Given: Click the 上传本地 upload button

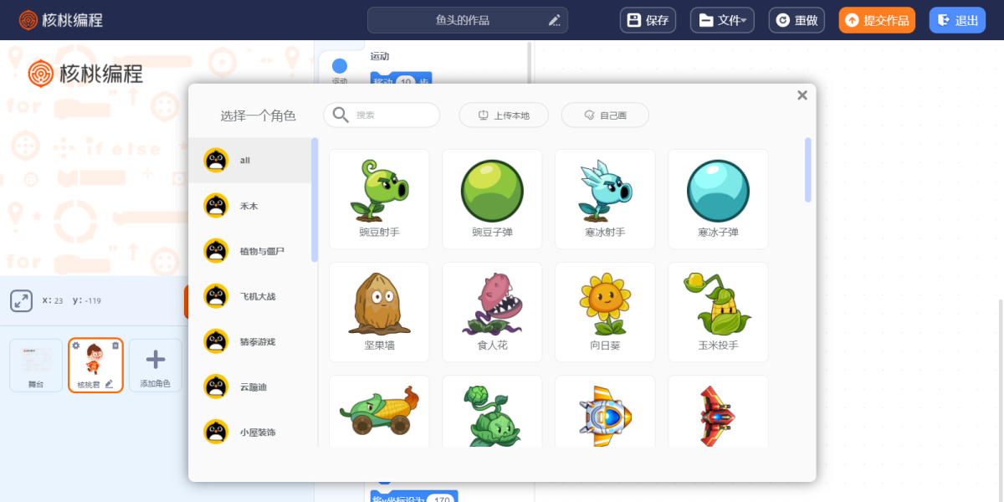Looking at the screenshot, I should (504, 115).
